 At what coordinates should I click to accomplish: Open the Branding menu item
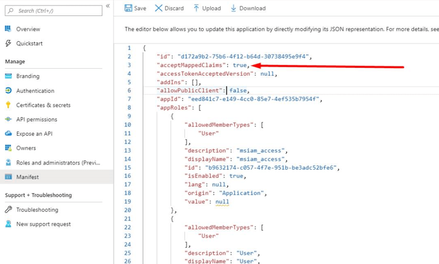[x=28, y=76]
